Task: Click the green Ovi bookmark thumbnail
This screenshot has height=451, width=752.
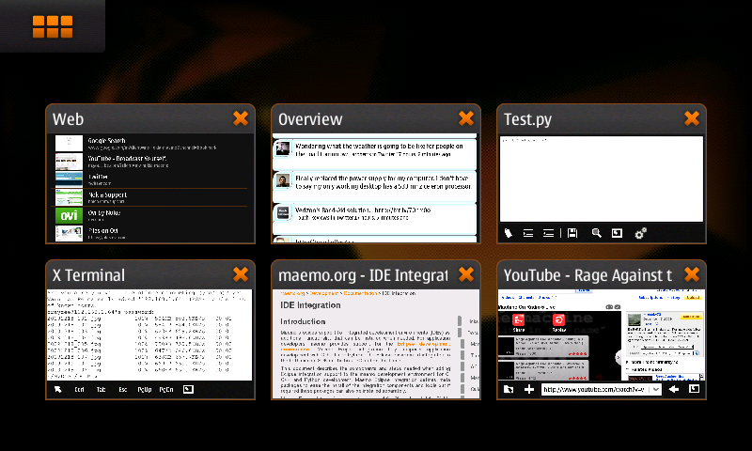Action: [x=69, y=215]
